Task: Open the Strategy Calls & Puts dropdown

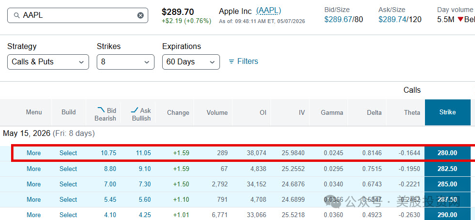Action: 48,62
